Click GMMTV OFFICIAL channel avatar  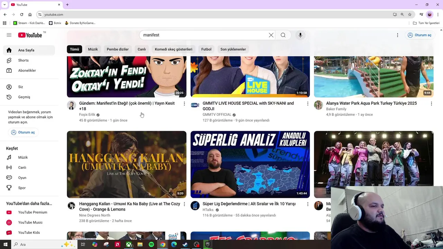point(195,105)
